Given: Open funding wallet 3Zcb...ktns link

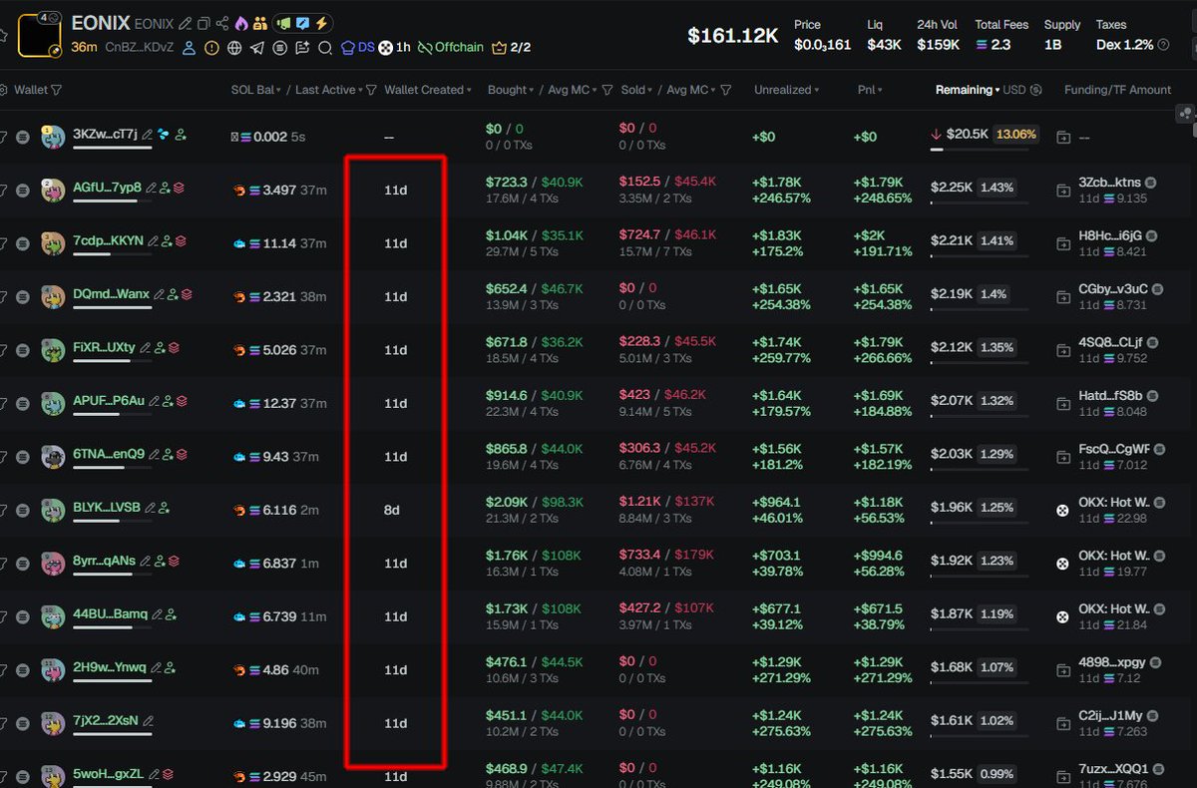Looking at the screenshot, I should (1109, 183).
